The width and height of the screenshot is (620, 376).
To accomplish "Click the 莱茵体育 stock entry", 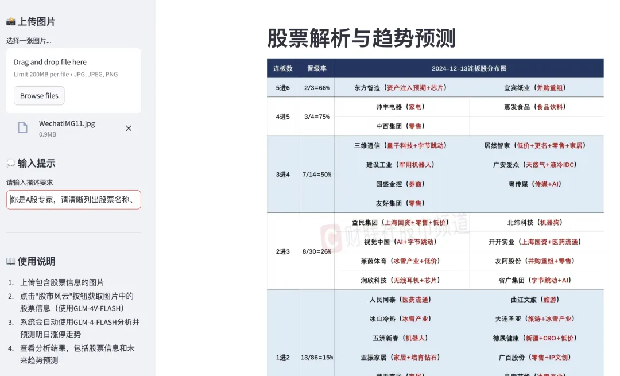I will (x=401, y=261).
